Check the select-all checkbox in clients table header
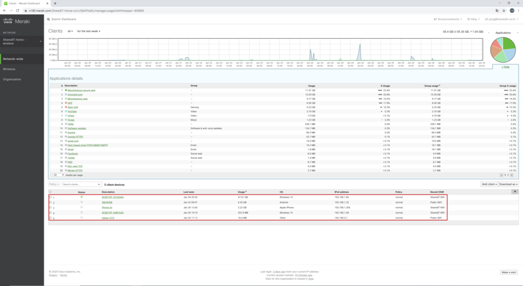This screenshot has width=523, height=286. click(51, 192)
